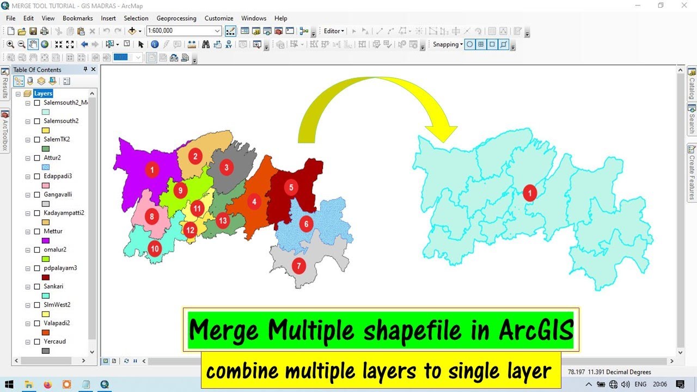Screen dimensions: 697x392
Task: Open the Go To XY tool
Action: point(229,44)
